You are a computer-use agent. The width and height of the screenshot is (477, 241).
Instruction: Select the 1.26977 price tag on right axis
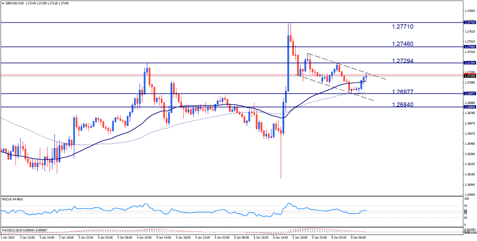[x=470, y=93]
